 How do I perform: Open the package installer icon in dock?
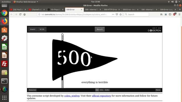click(x=5, y=73)
